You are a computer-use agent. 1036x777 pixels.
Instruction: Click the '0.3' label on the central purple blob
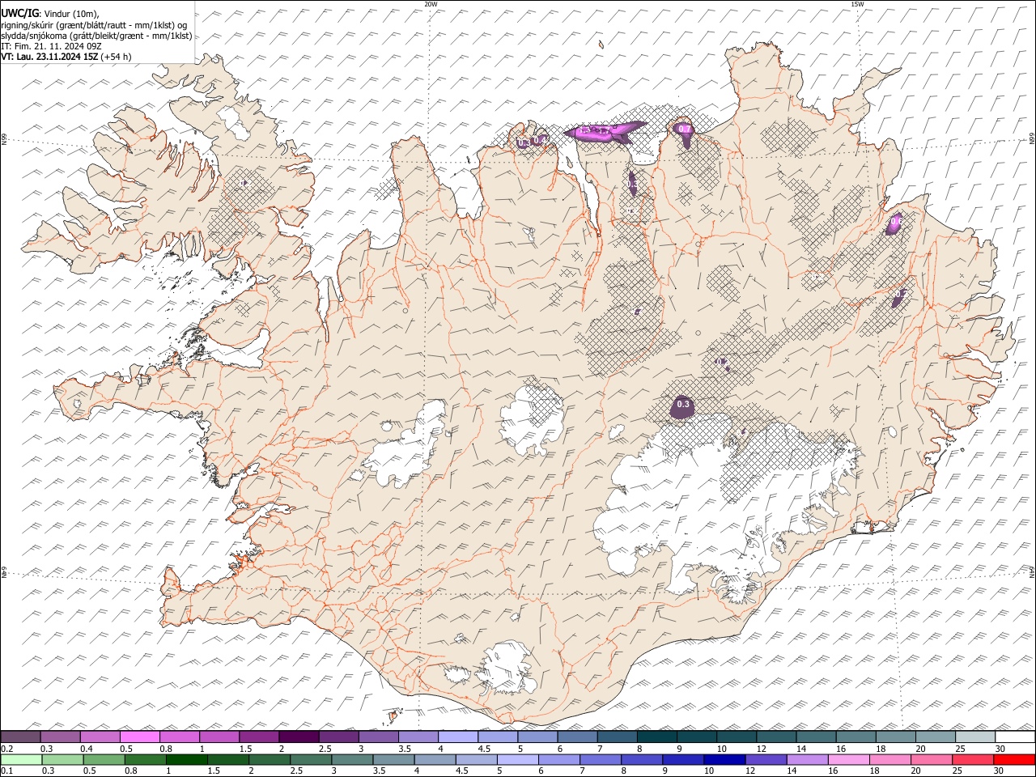coord(682,405)
